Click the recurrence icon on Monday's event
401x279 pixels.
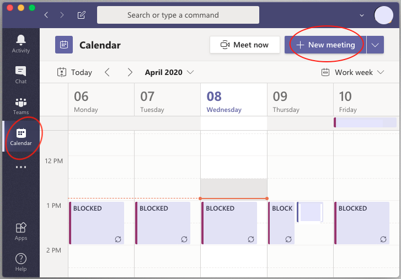tap(118, 239)
